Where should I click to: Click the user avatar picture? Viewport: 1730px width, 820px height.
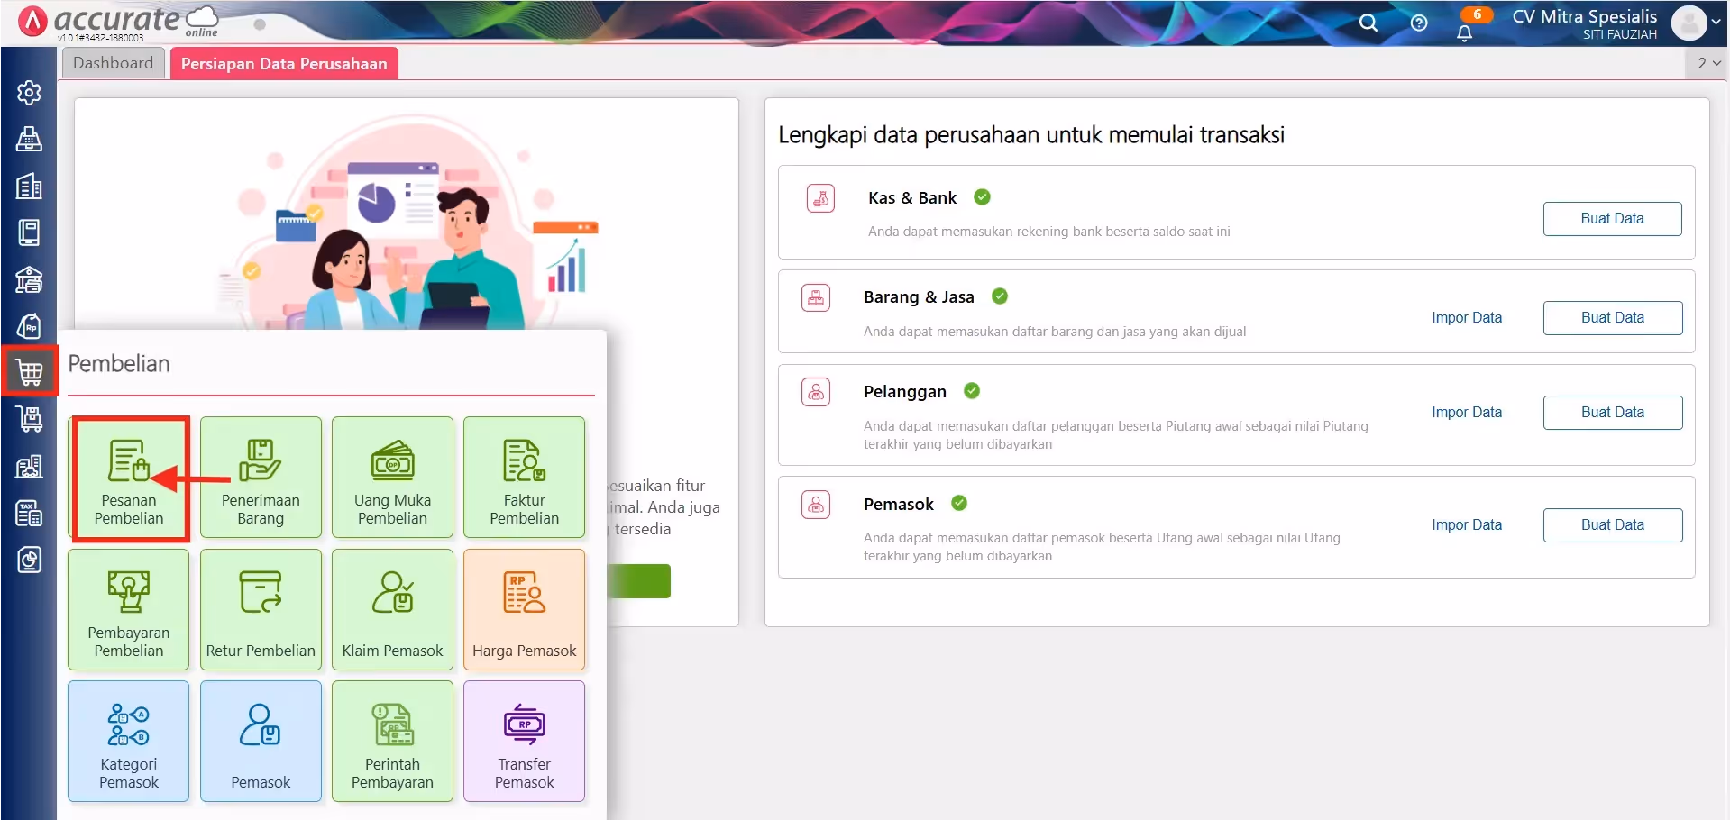(x=1689, y=23)
